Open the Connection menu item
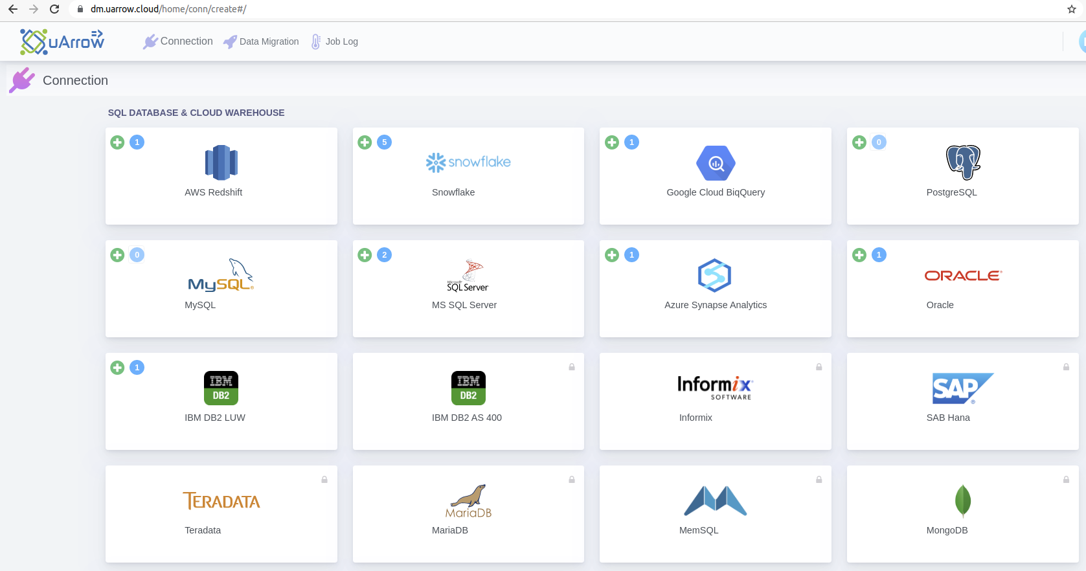Image resolution: width=1086 pixels, height=571 pixels. pyautogui.click(x=178, y=41)
